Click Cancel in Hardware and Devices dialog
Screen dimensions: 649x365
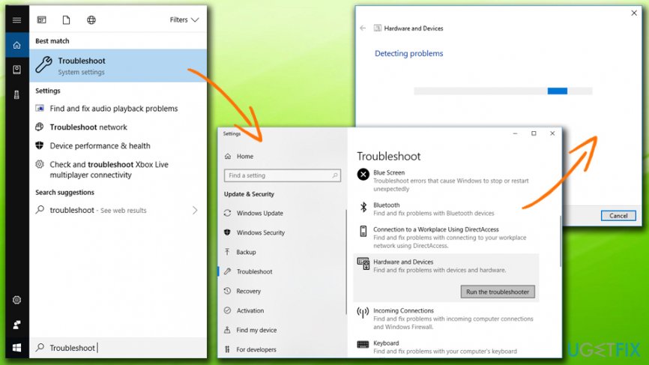[618, 216]
